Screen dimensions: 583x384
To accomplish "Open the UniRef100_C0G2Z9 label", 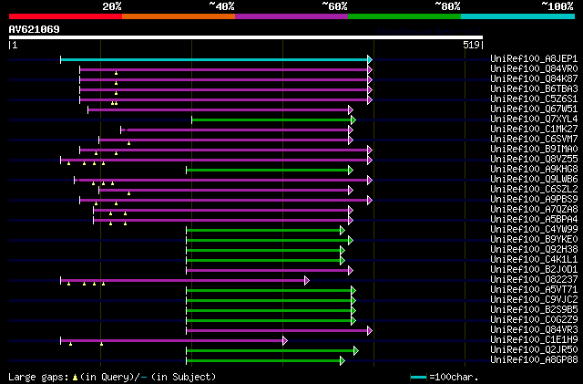I will [x=534, y=320].
